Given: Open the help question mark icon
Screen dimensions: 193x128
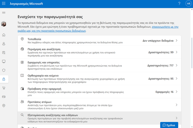Looking at the screenshot, I should point(179,4).
